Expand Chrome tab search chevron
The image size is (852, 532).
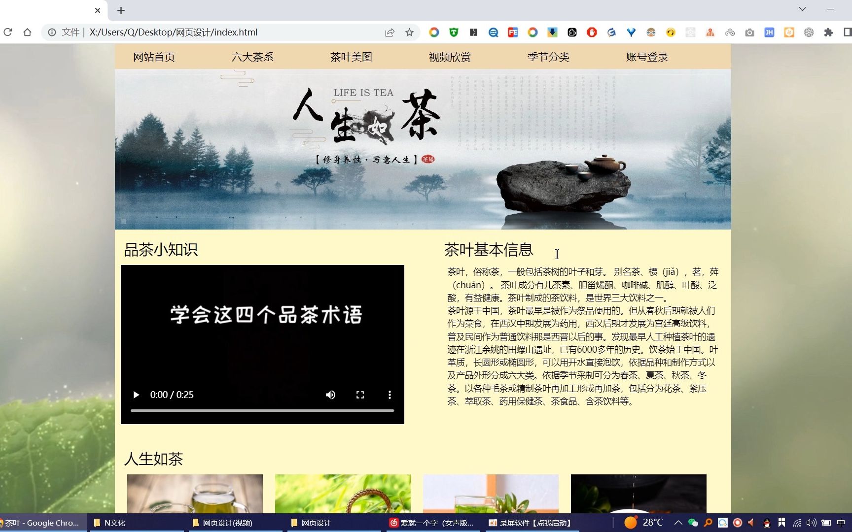click(x=802, y=9)
